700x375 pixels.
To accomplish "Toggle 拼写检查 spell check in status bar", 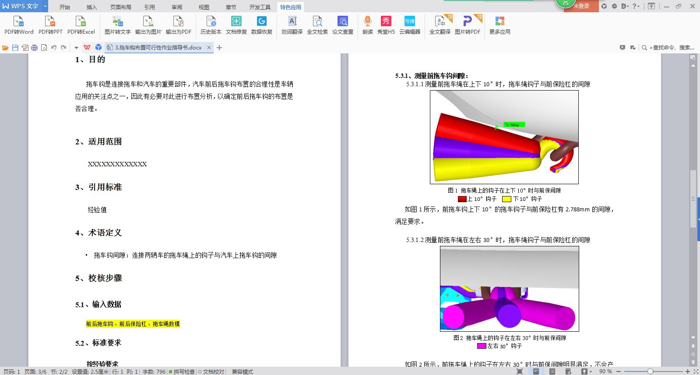I will 182,371.
